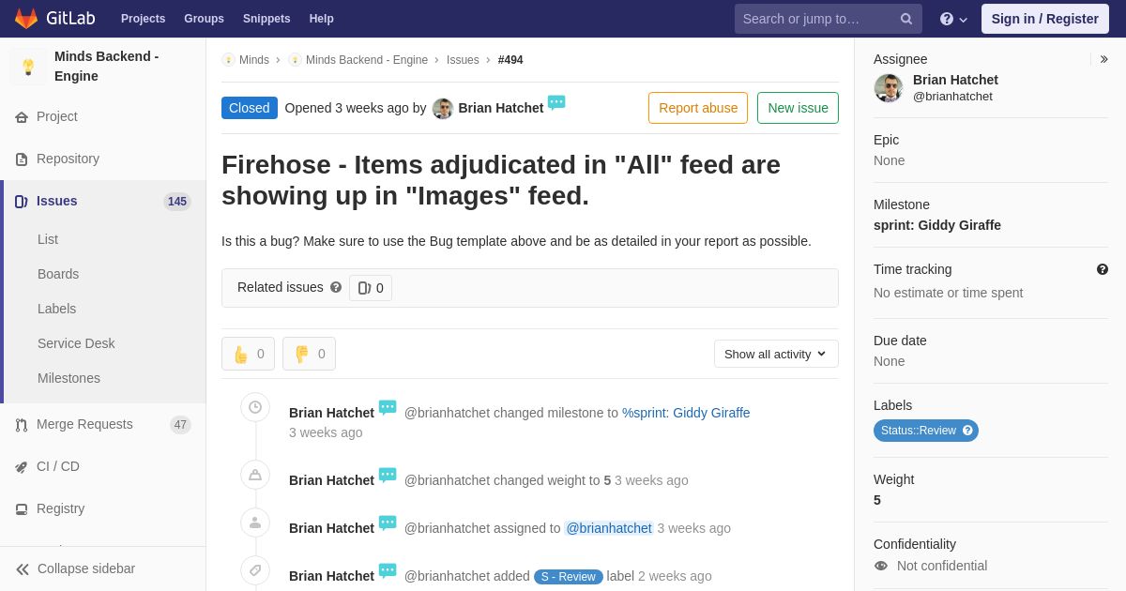Click the thumbs up reaction
This screenshot has height=591, width=1126.
248,354
